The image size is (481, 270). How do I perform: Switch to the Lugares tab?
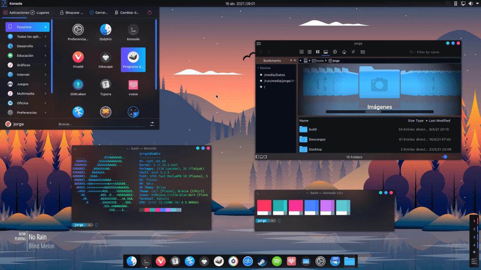tap(40, 13)
